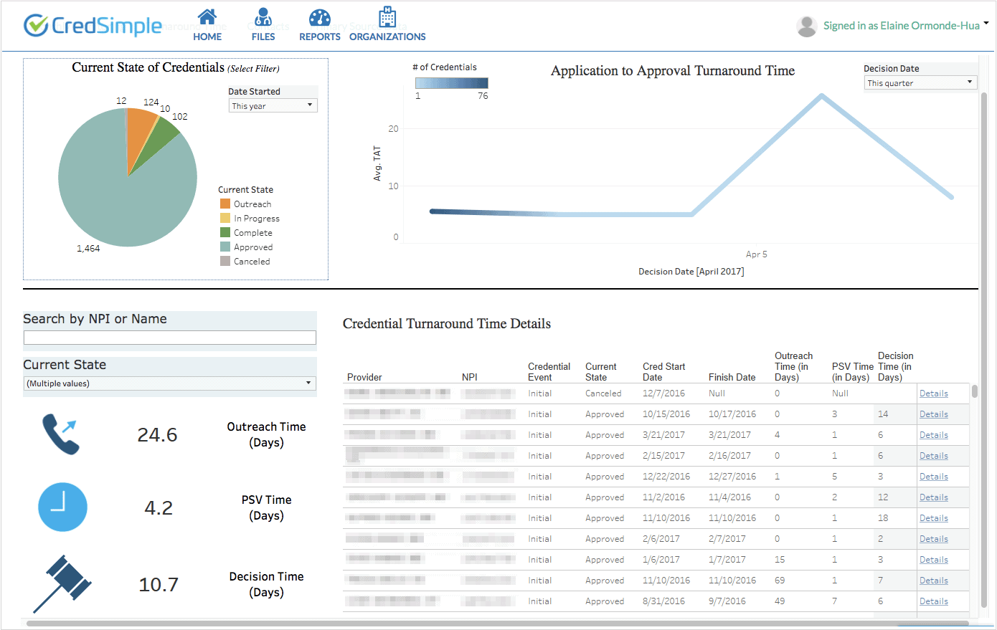The image size is (997, 630).
Task: Select the Credential Turnaround Time Details heading
Action: click(x=446, y=323)
